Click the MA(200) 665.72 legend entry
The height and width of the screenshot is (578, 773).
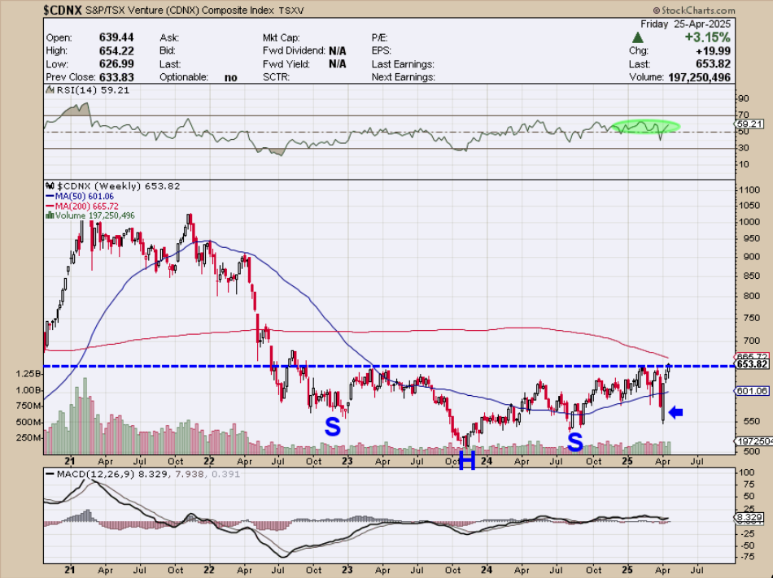(x=87, y=206)
